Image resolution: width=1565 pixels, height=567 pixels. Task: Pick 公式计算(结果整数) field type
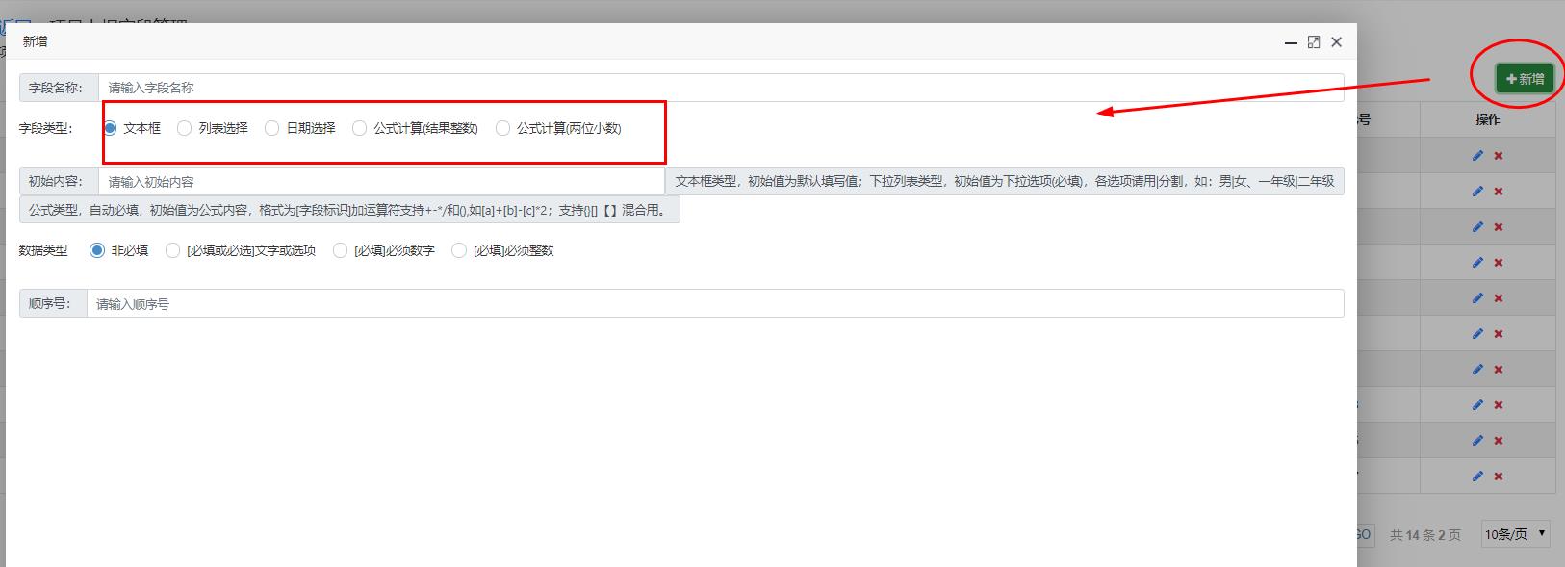pyautogui.click(x=360, y=128)
